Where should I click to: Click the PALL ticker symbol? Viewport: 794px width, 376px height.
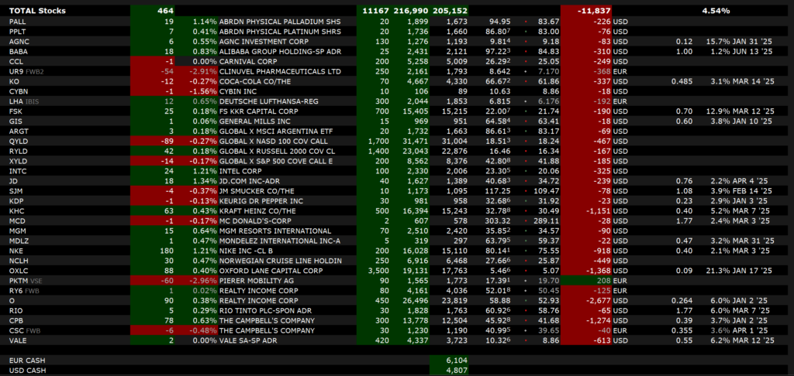pyautogui.click(x=17, y=21)
